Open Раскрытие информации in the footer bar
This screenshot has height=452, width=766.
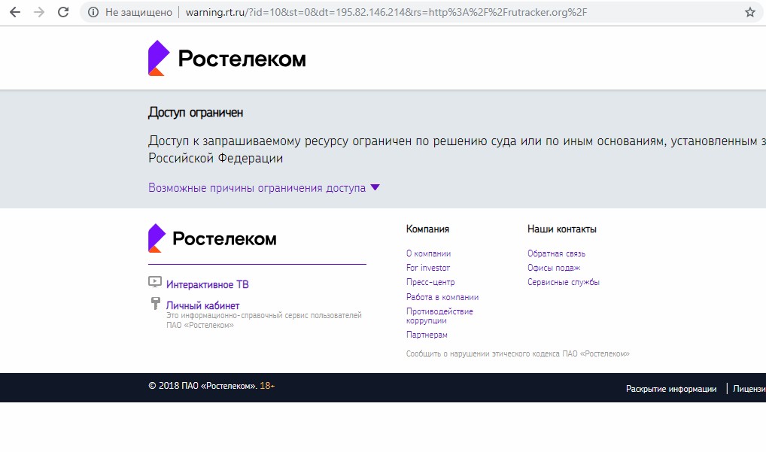(x=671, y=389)
